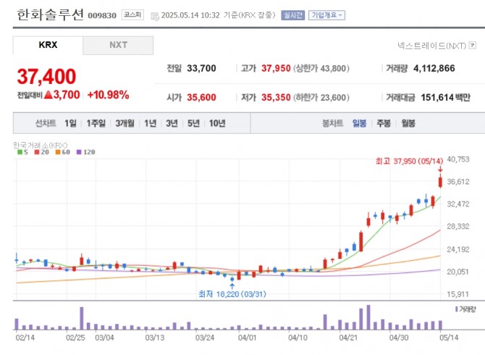485x355 pixels.
Task: Open the 기업개요 dropdown
Action: pyautogui.click(x=326, y=15)
